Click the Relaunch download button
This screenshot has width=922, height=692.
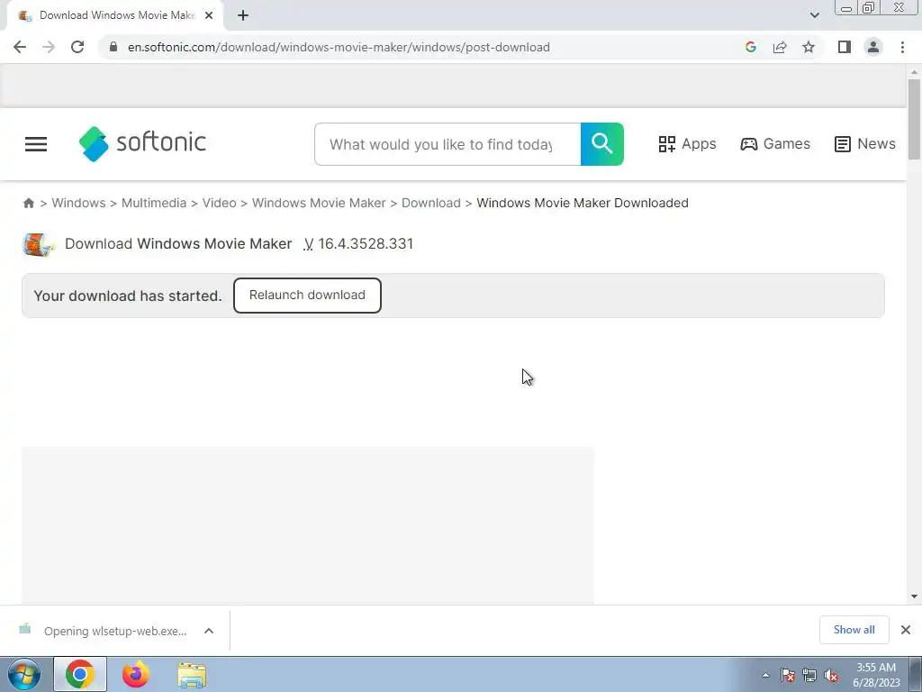click(307, 296)
